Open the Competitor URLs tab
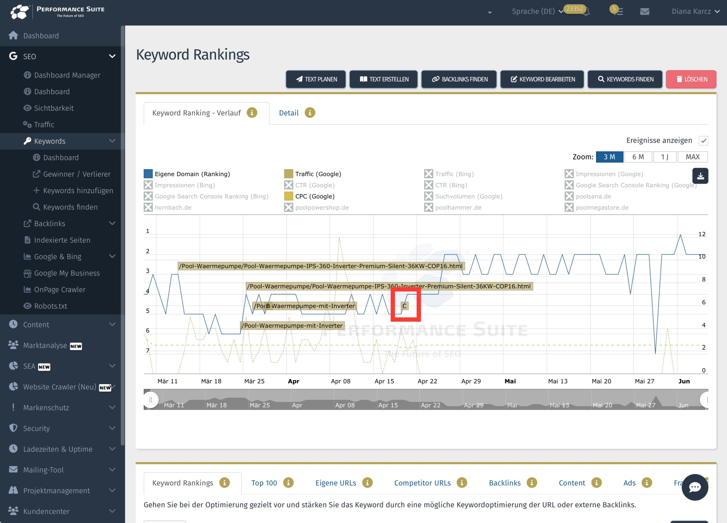This screenshot has height=523, width=727. click(x=422, y=483)
